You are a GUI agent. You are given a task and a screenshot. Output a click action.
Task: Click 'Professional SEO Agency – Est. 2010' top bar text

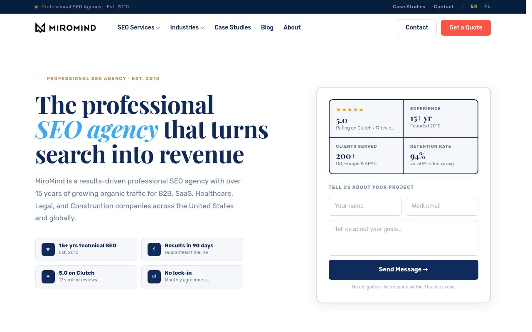click(85, 7)
